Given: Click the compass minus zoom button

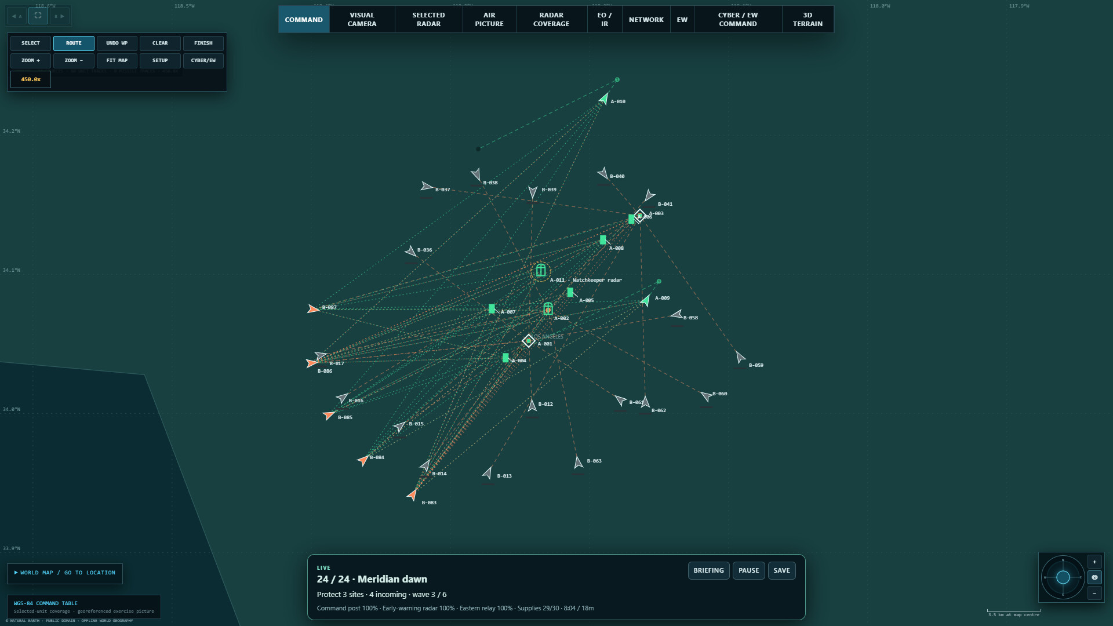Looking at the screenshot, I should [1094, 593].
